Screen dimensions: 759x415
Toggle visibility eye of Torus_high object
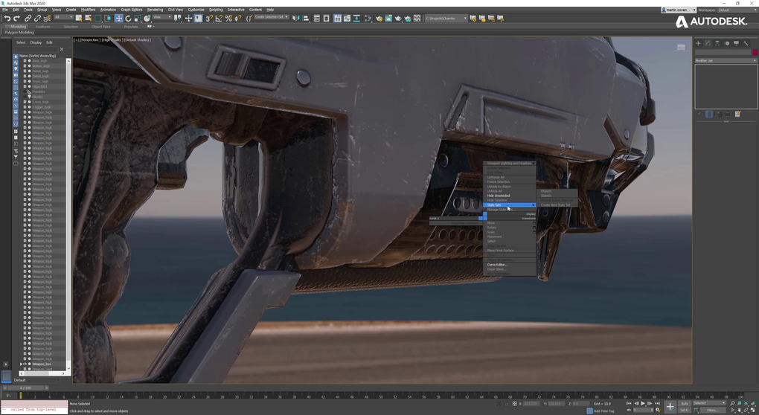click(x=25, y=102)
